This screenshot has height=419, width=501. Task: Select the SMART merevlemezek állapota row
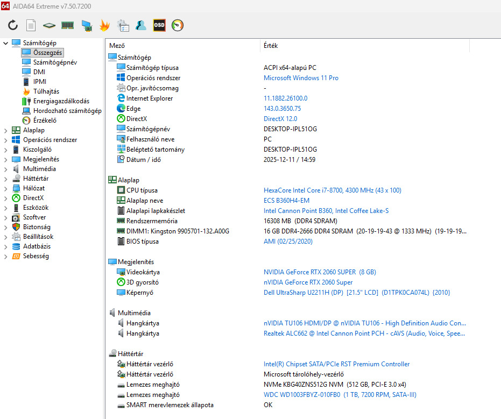[287, 405]
